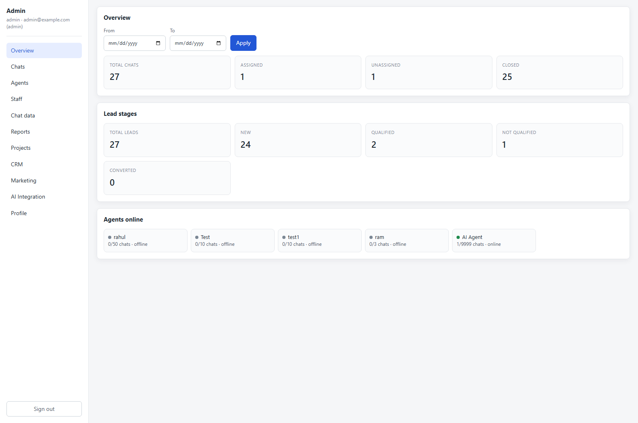Open the Projects page
This screenshot has height=423, width=638.
44,148
